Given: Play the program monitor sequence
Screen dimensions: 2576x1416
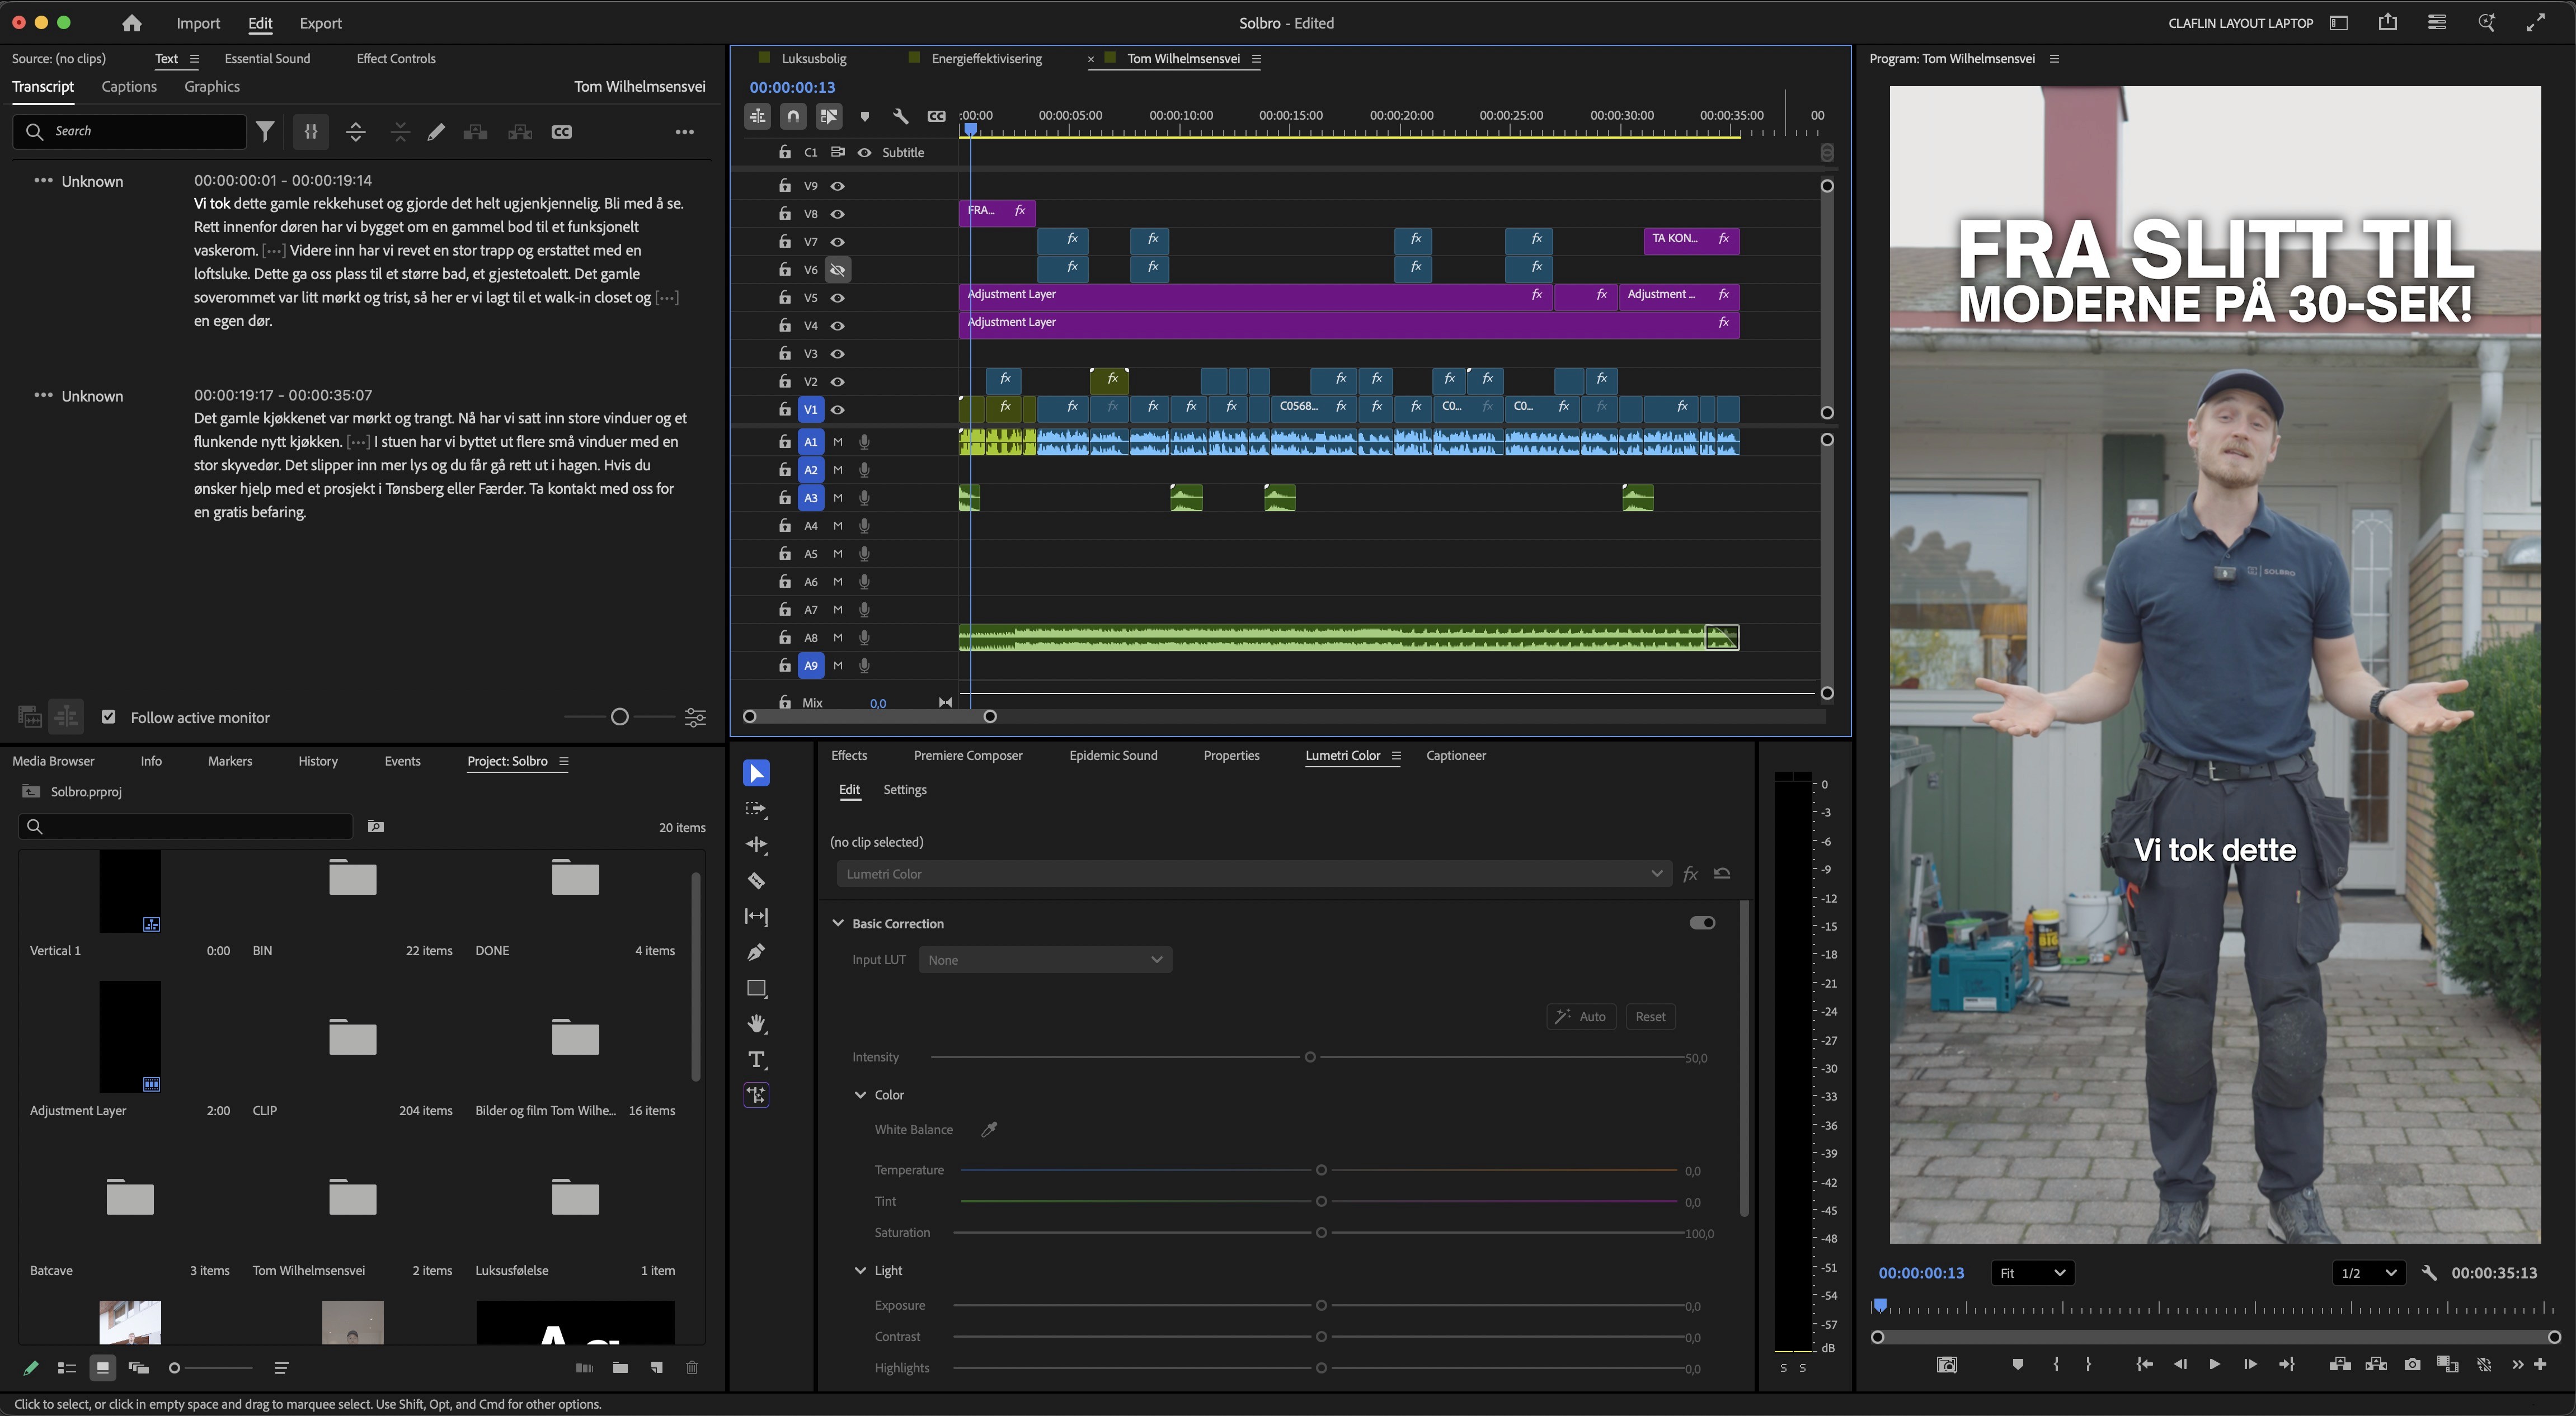Looking at the screenshot, I should pos(2214,1364).
